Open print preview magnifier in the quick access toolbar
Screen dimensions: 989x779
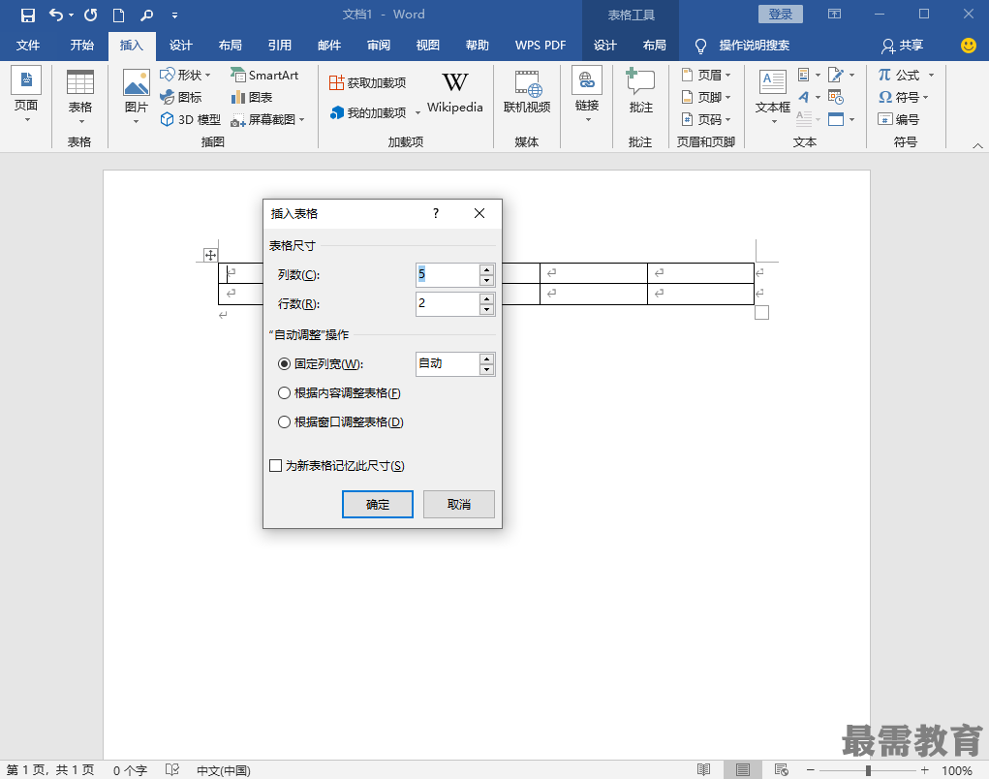point(146,15)
